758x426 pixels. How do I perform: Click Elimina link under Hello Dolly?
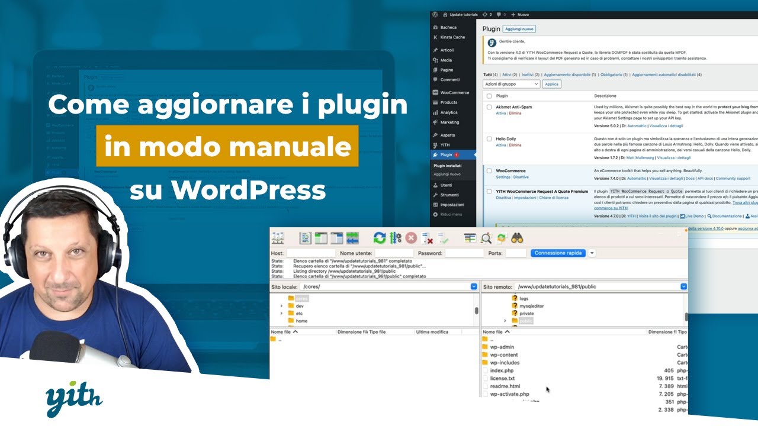[x=515, y=145]
